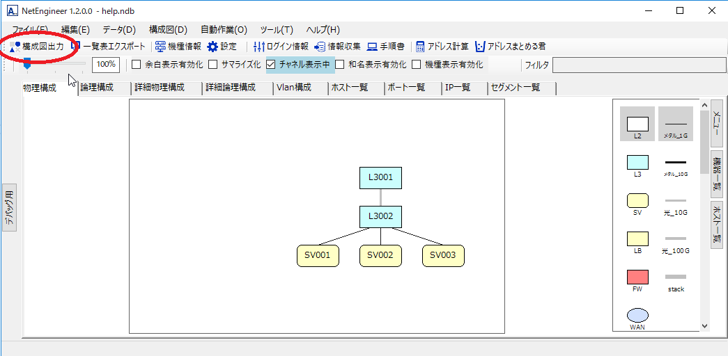728x356 pixels.
Task: Select the L3002 node in diagram
Action: [x=380, y=216]
